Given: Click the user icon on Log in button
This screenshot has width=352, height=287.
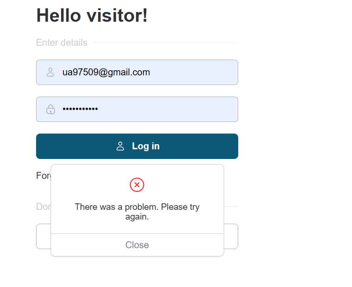Looking at the screenshot, I should click(120, 147).
